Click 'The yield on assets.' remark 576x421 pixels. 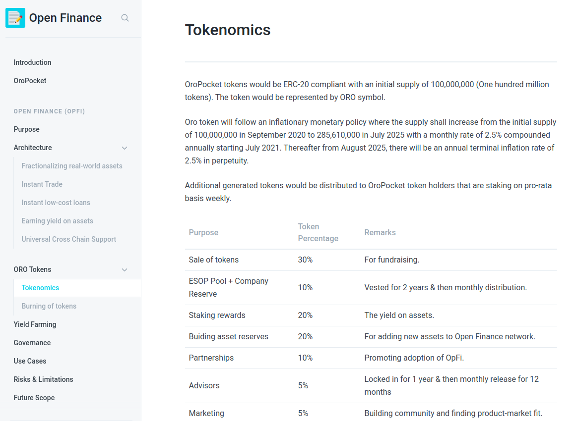(399, 316)
